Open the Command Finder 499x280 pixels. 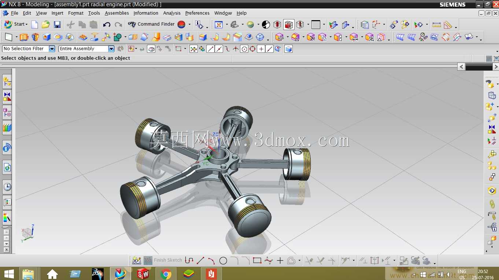151,24
